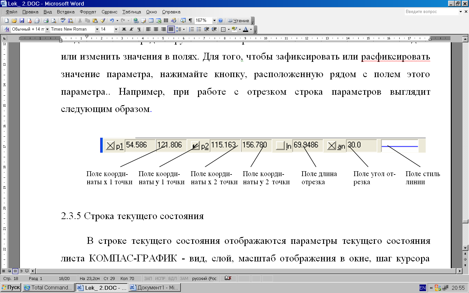The width and height of the screenshot is (469, 293).
Task: Expand the borders dropdown arrow
Action: (x=229, y=29)
